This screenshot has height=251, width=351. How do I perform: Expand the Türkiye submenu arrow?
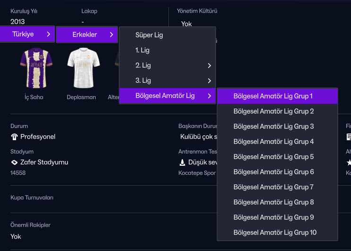(48, 34)
